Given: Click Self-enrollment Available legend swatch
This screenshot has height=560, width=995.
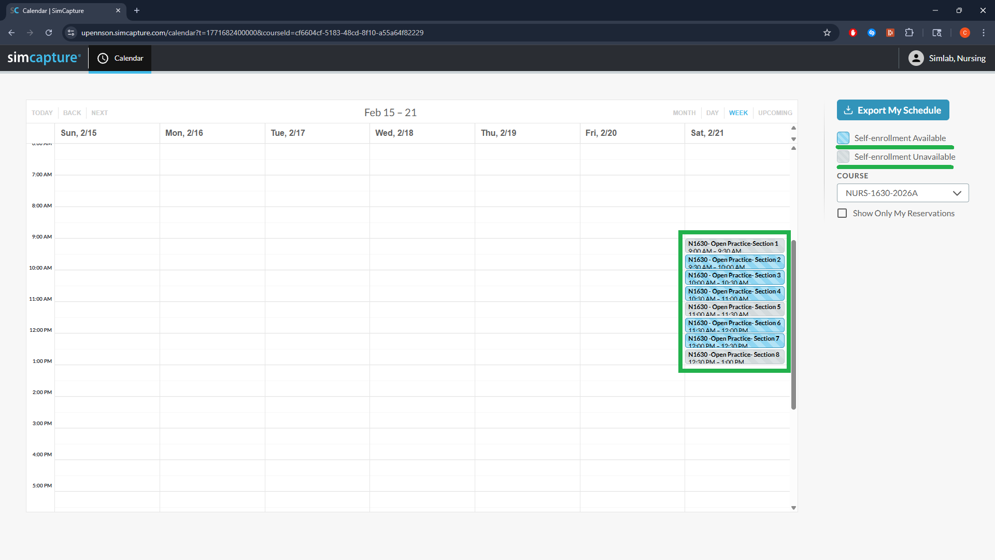Looking at the screenshot, I should (843, 138).
